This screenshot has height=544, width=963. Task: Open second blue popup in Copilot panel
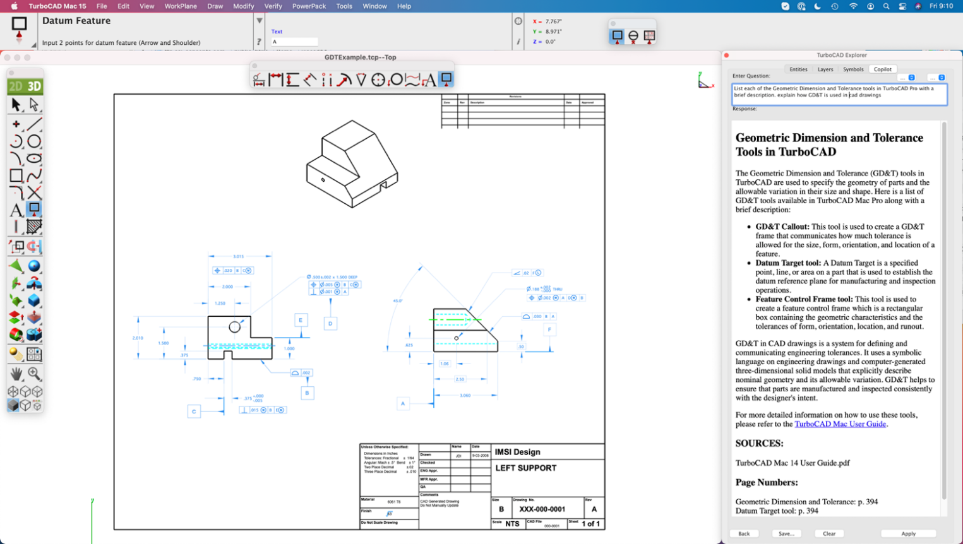click(x=936, y=78)
